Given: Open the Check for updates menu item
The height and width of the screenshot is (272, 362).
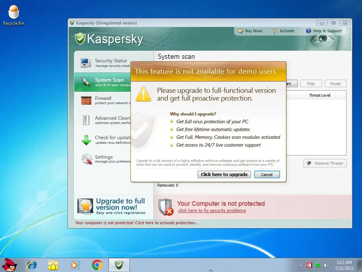Looking at the screenshot, I should [x=102, y=140].
